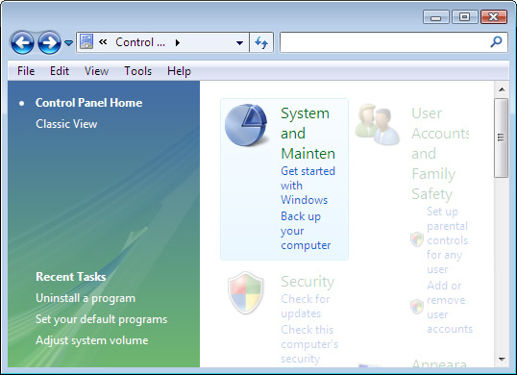Open the recent pages dropdown arrow
The height and width of the screenshot is (375, 517).
[x=68, y=43]
